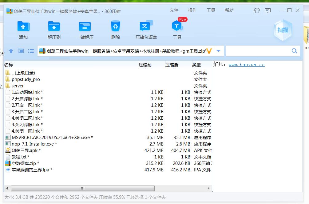The width and height of the screenshot is (309, 204).
Task: Open the 文件 (File) menu
Action: pyautogui.click(x=174, y=10)
